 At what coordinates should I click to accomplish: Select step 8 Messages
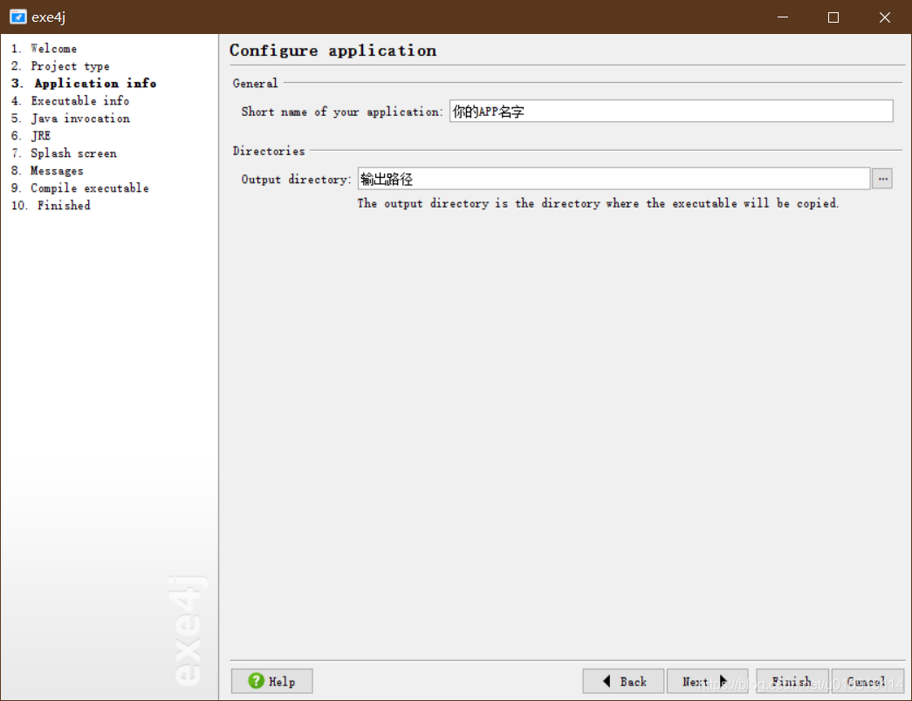pos(47,171)
